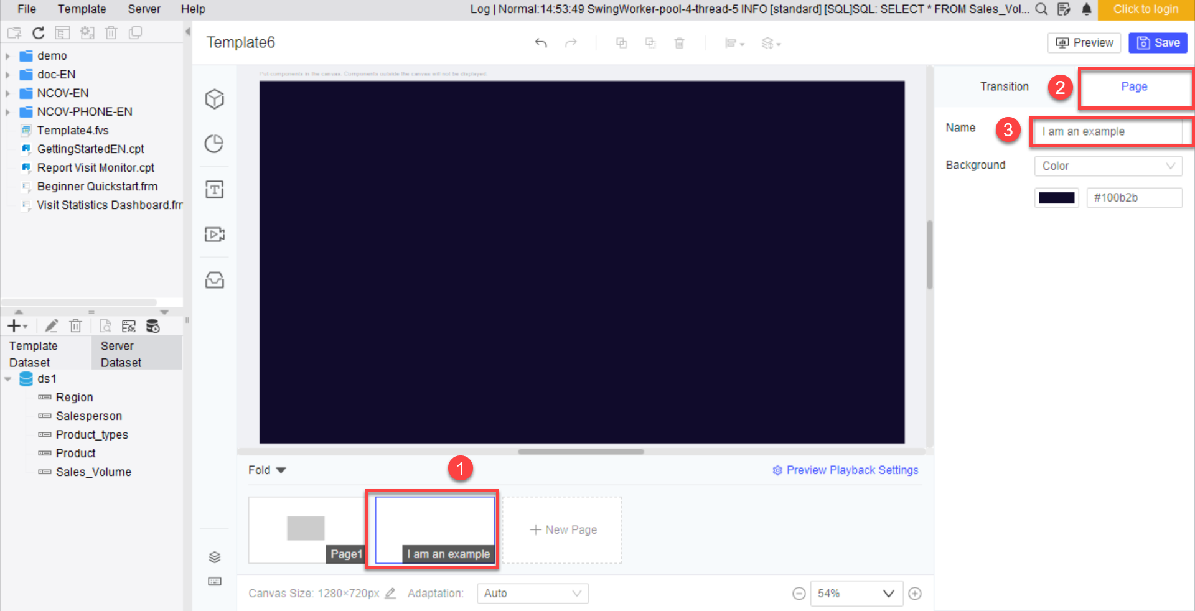
Task: Open the Adaptation dropdown showing Auto
Action: 532,593
